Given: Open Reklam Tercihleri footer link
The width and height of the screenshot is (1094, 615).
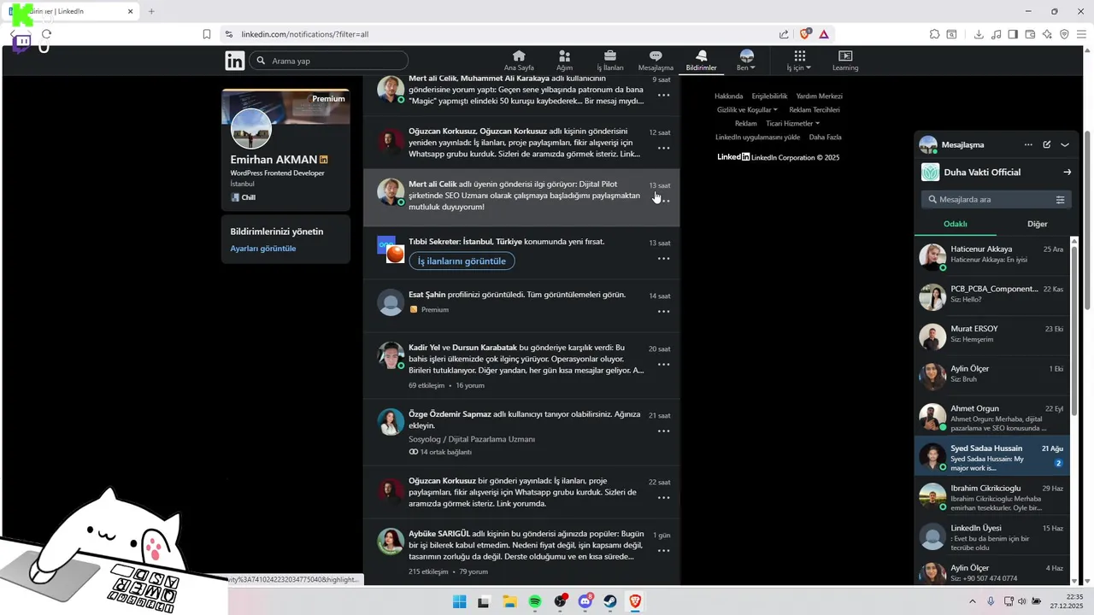Looking at the screenshot, I should tap(814, 110).
